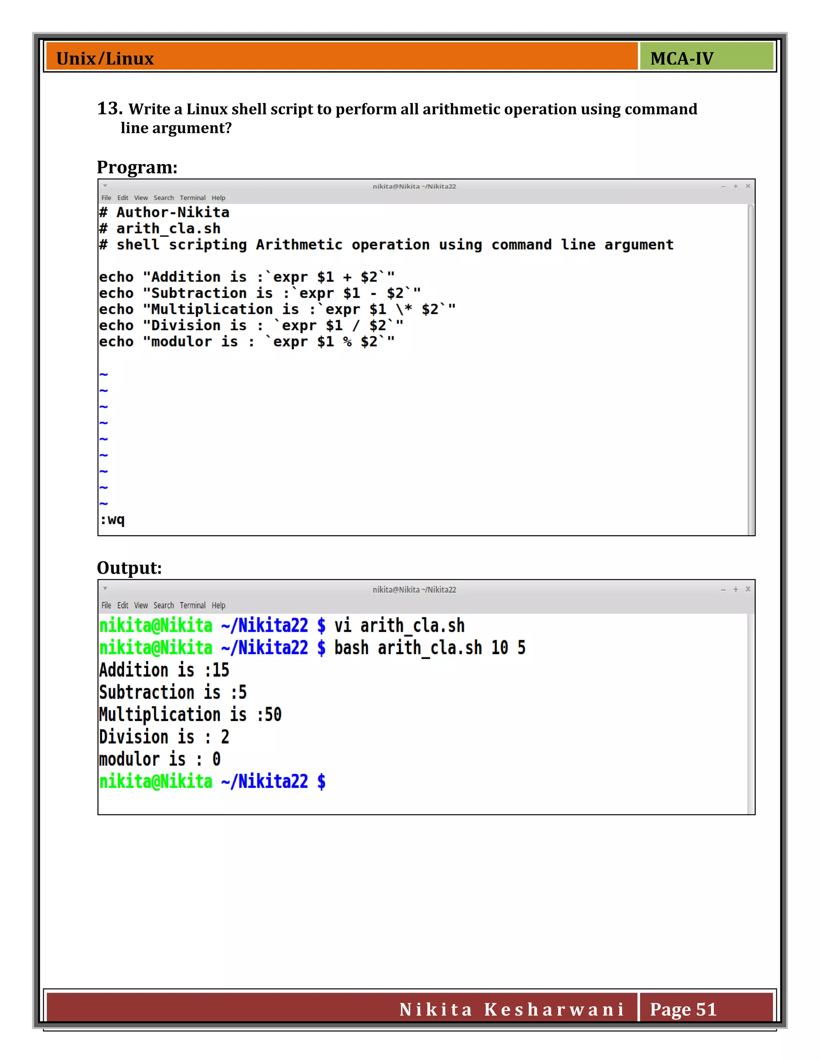The height and width of the screenshot is (1061, 820).
Task: Click the 'bash arith_cla.sh 10 5' command
Action: (x=430, y=648)
